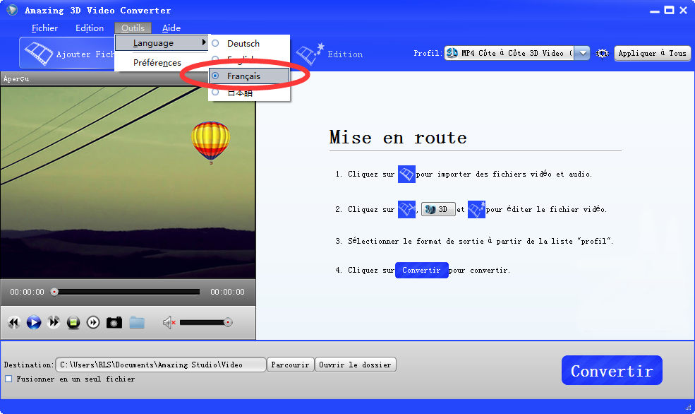695x414 pixels.
Task: Select the Japanese language option
Action: point(250,93)
